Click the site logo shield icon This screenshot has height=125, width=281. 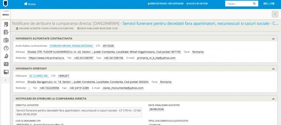5,3
